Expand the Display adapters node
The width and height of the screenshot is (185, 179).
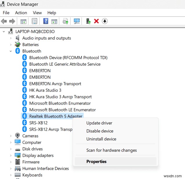coord(11,156)
